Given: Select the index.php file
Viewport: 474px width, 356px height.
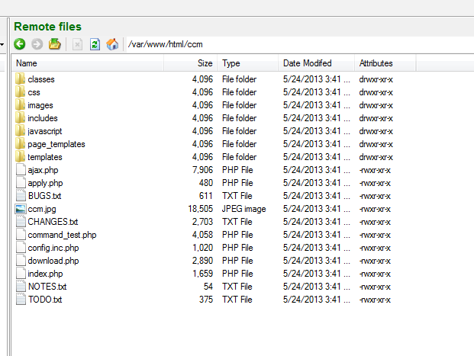Looking at the screenshot, I should 45,274.
